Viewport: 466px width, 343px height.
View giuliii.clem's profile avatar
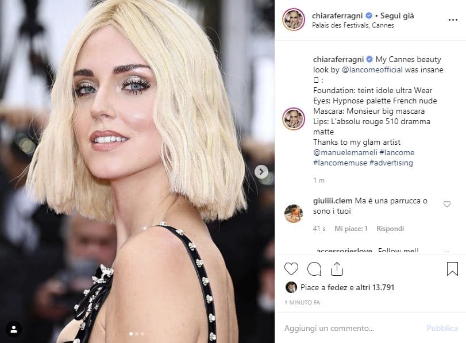point(293,213)
